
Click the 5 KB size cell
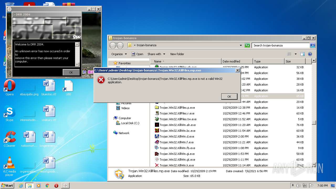(x=301, y=119)
